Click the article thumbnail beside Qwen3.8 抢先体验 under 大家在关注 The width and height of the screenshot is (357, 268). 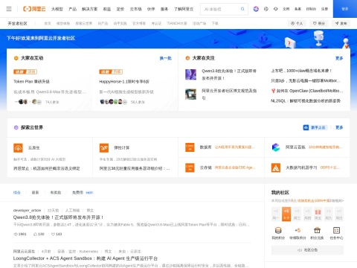point(190,74)
